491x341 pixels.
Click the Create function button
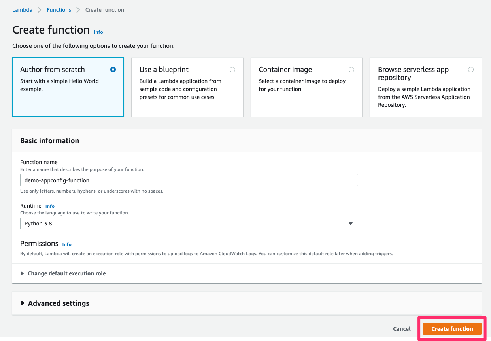click(x=452, y=329)
